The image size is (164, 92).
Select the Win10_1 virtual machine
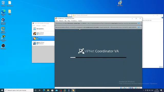click(x=43, y=43)
